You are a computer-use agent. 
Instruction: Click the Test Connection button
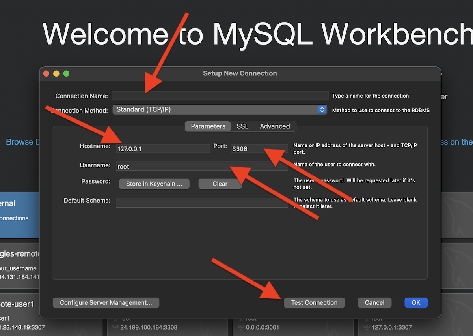tap(314, 303)
